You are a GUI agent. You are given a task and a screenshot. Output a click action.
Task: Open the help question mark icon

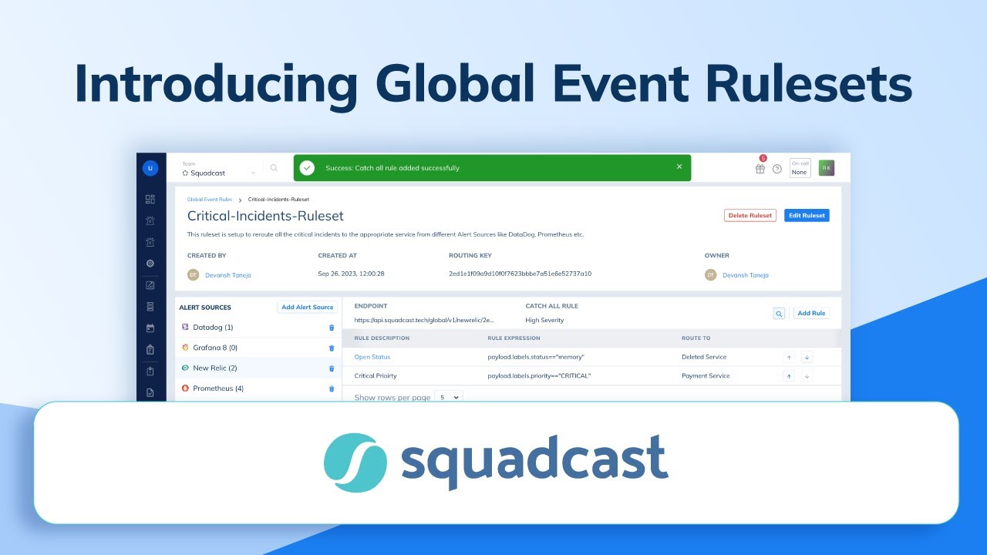[x=777, y=169]
